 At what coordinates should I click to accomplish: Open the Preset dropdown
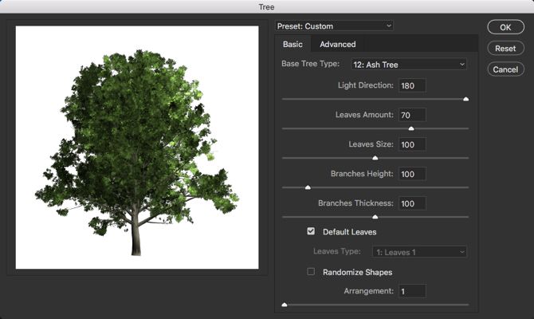(x=335, y=26)
